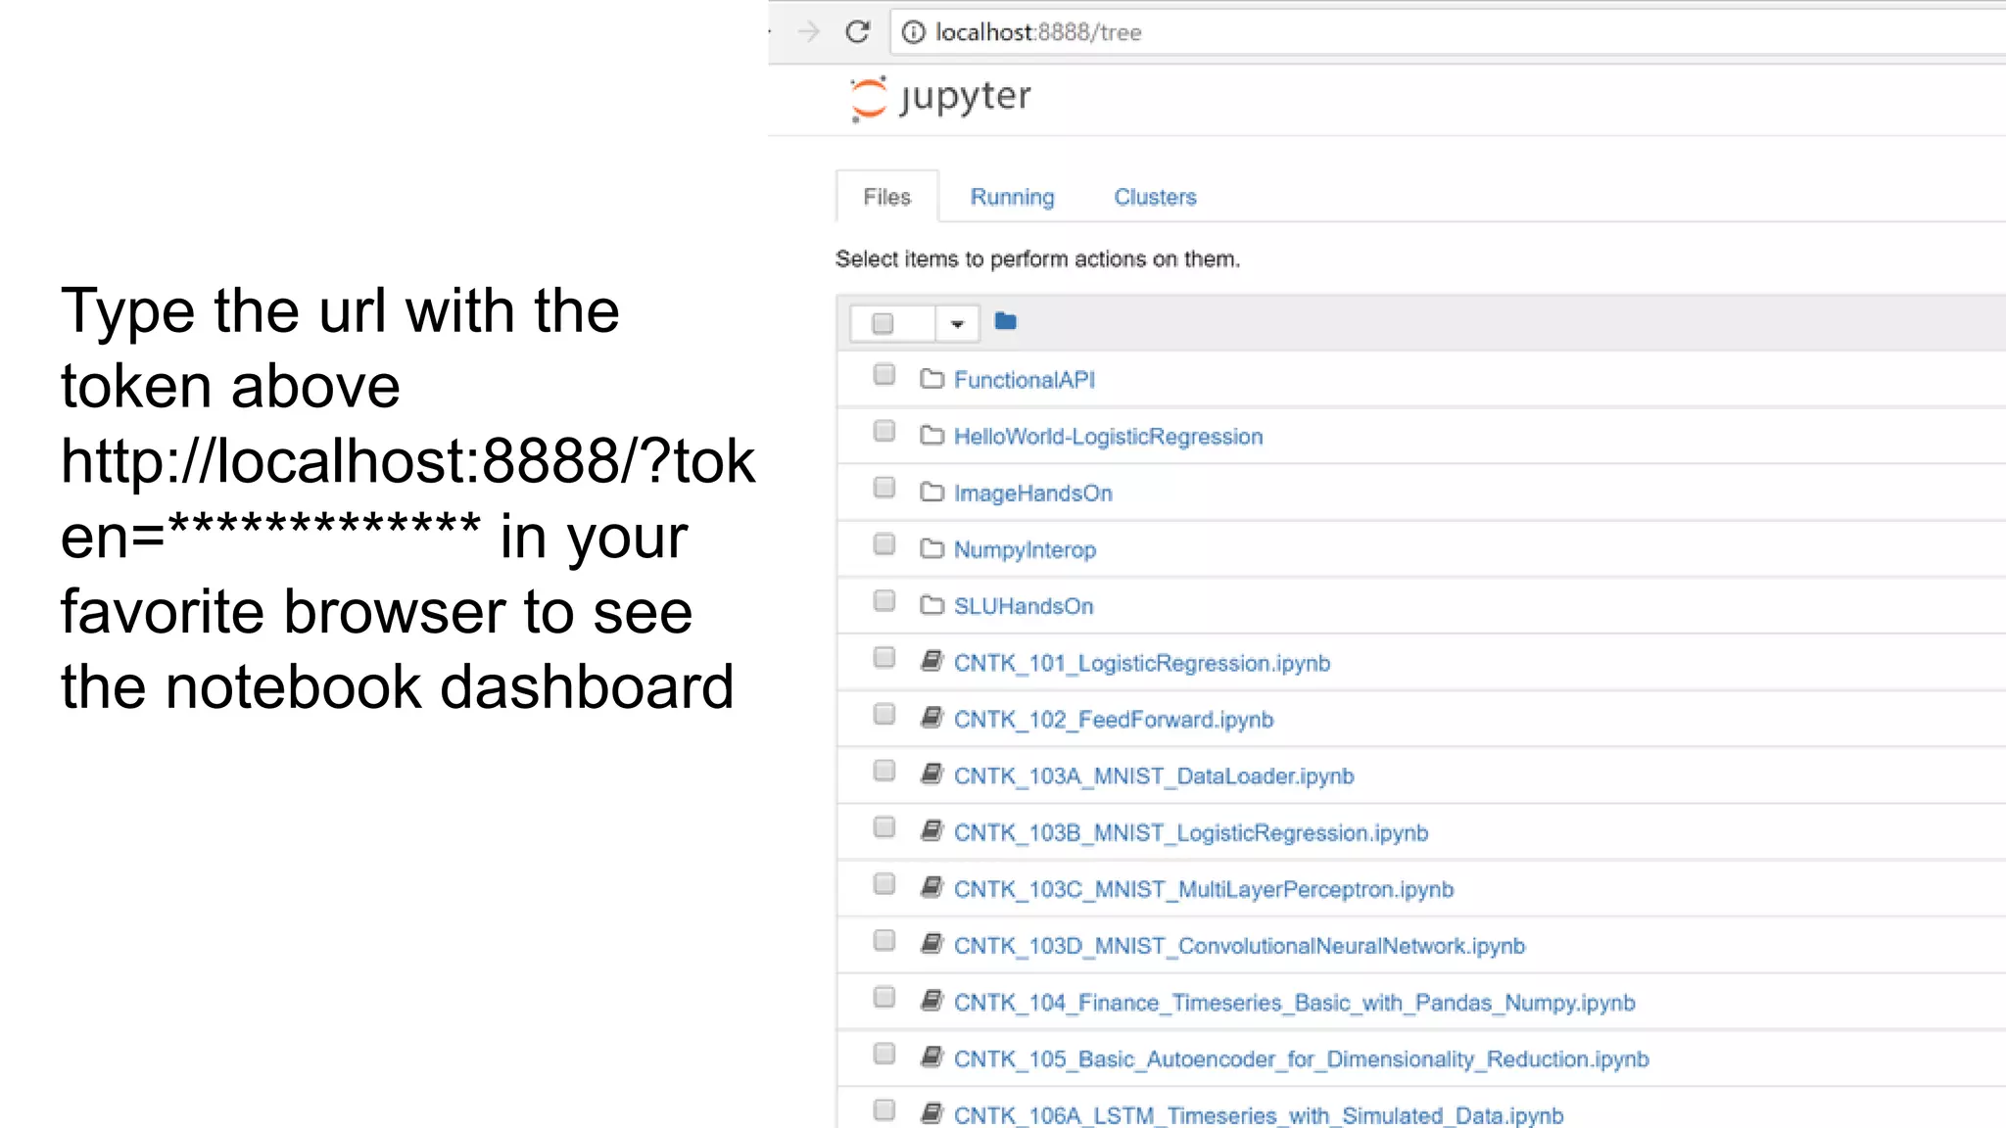Click the blue root folder icon
This screenshot has height=1128, width=2006.
coord(1005,321)
